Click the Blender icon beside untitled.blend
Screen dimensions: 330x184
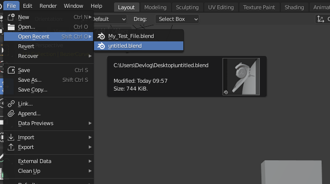pyautogui.click(x=101, y=46)
